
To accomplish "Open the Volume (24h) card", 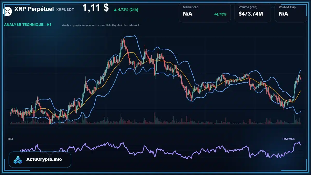I will (x=253, y=13).
